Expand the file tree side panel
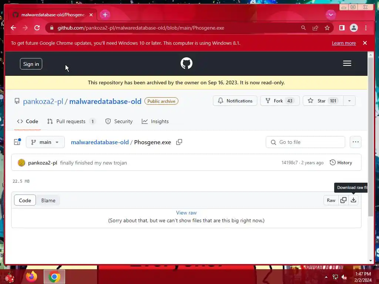The width and height of the screenshot is (379, 284). (17, 142)
